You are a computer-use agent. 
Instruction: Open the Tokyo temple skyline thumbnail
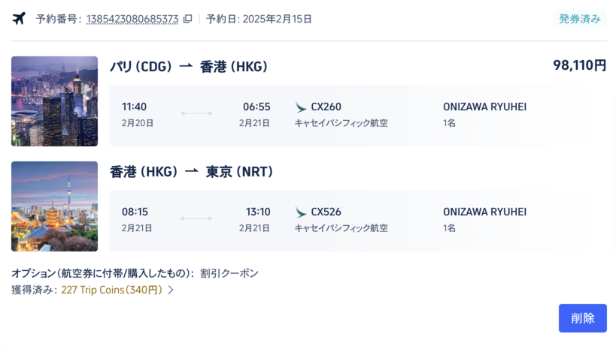(55, 206)
